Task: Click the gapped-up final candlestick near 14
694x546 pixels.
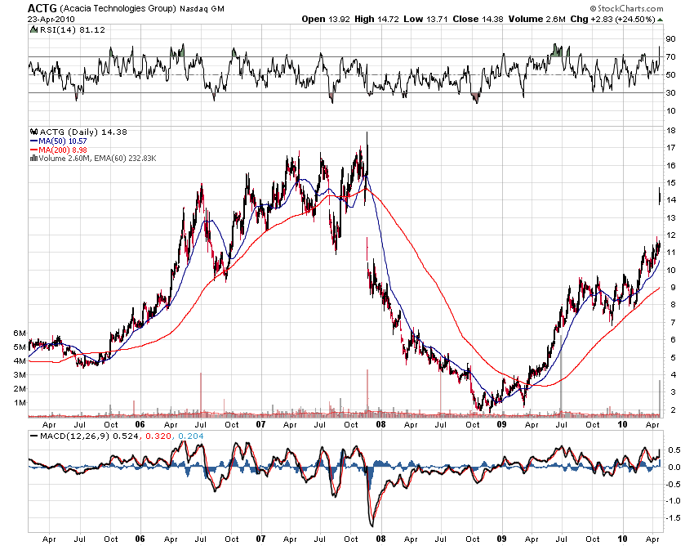Action: [660, 196]
